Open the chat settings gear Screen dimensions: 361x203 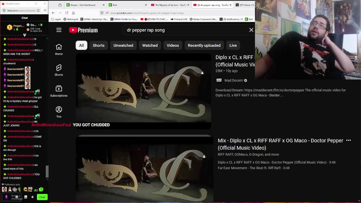32,197
